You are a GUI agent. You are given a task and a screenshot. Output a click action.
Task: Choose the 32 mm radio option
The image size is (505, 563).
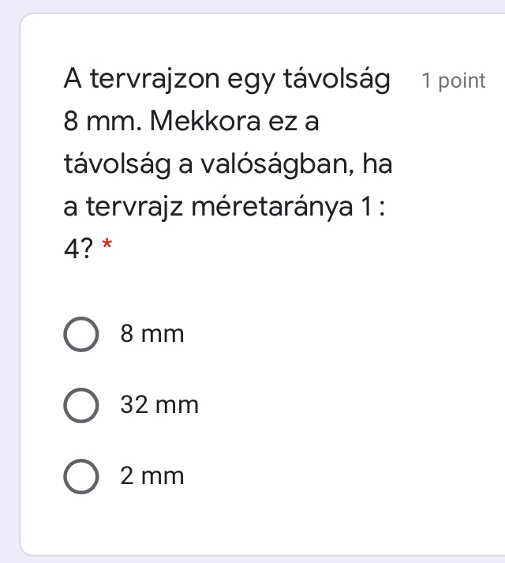click(81, 406)
